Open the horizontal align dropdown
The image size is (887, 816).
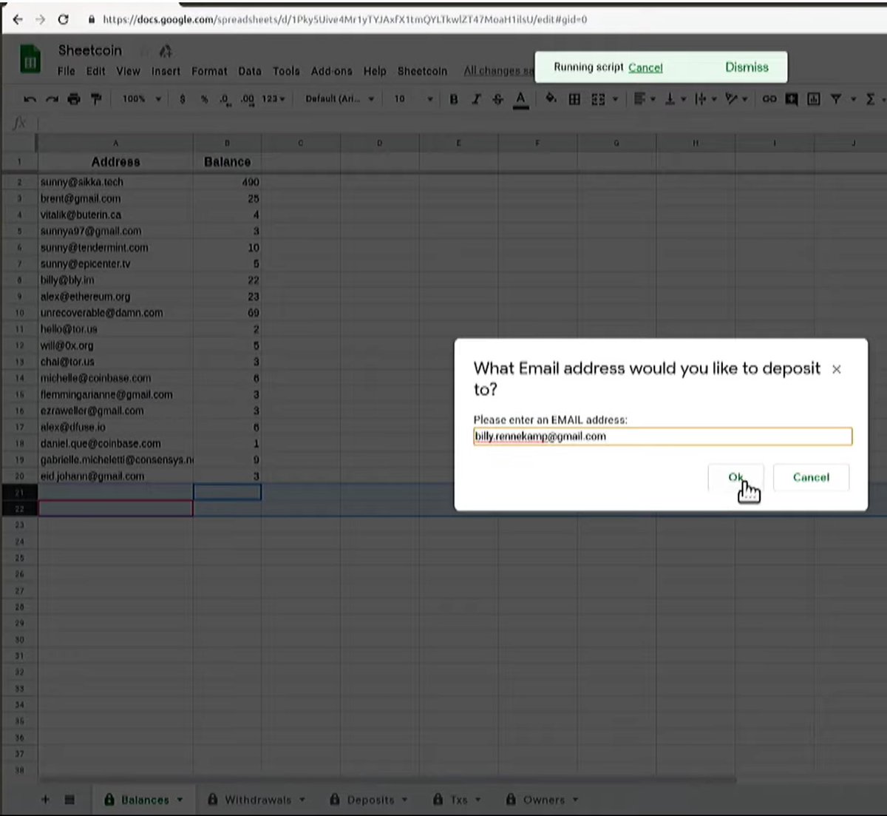(645, 99)
